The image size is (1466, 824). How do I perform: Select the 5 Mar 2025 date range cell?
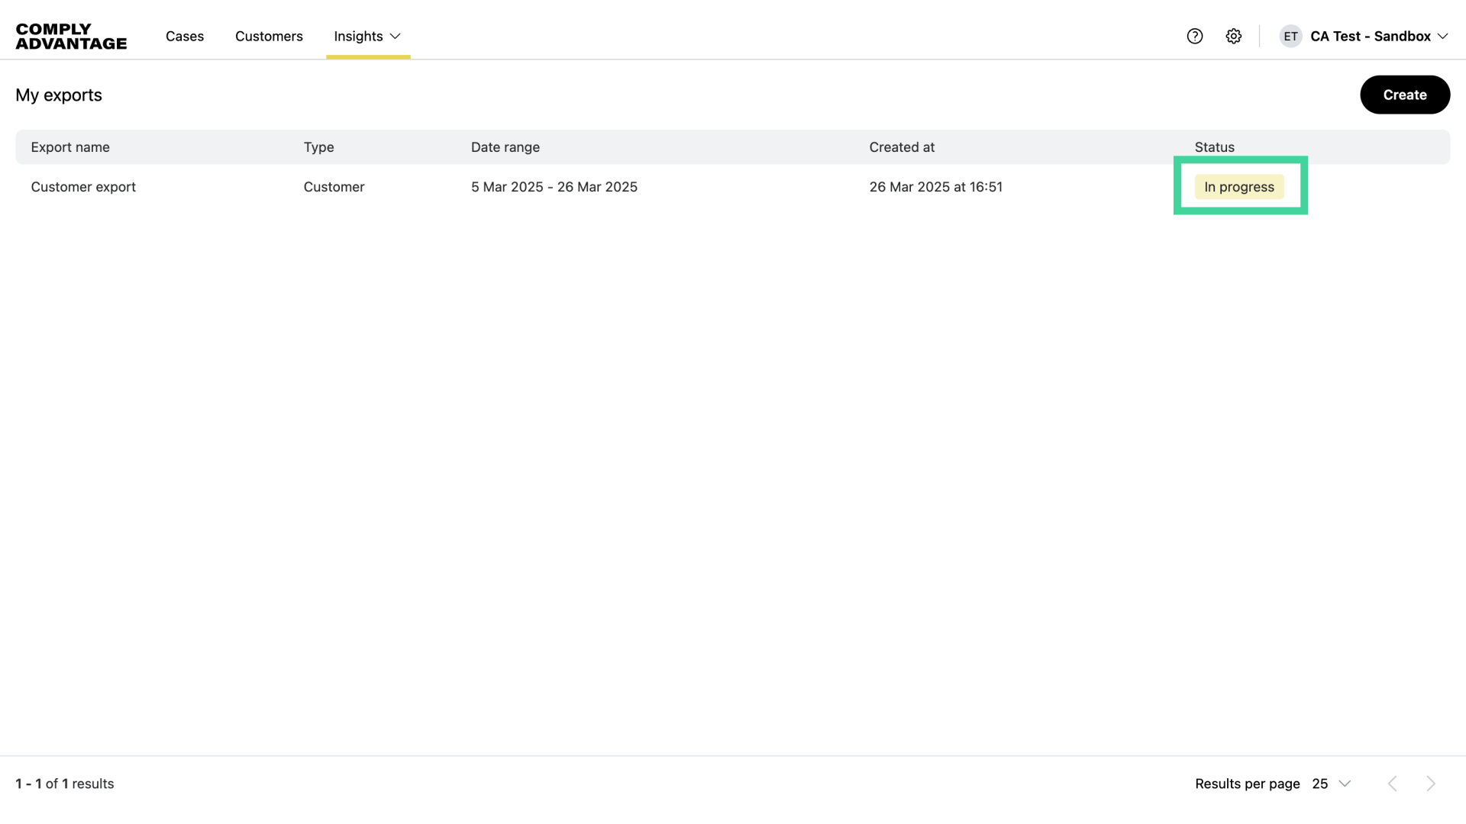554,187
